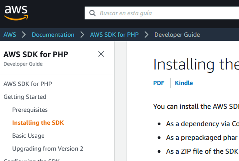Click the Developer Guide breadcrumb text
This screenshot has height=161, width=239.
[177, 35]
